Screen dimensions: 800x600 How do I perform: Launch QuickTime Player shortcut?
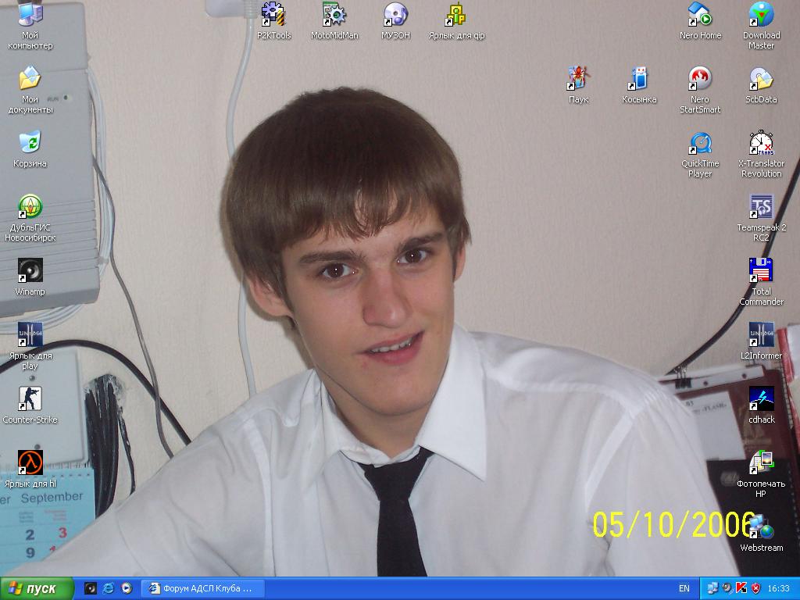point(699,143)
